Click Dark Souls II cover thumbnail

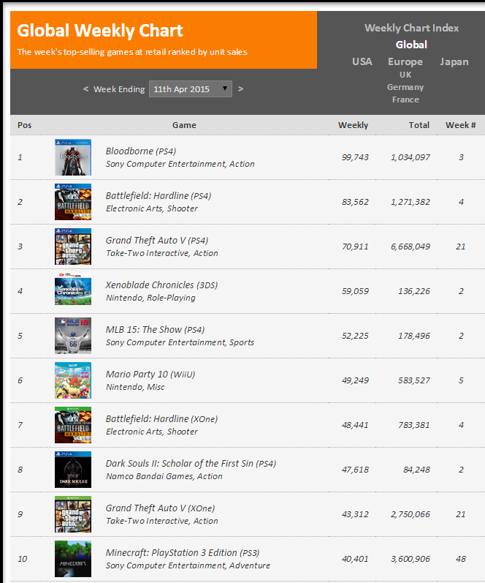(x=73, y=470)
